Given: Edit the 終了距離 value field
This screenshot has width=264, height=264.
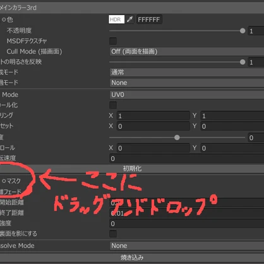Looking at the screenshot, I should [187, 213].
